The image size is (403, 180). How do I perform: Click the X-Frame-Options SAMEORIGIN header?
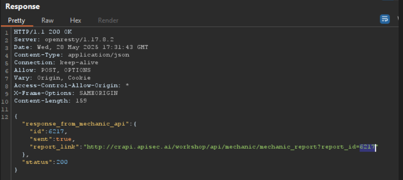66,93
